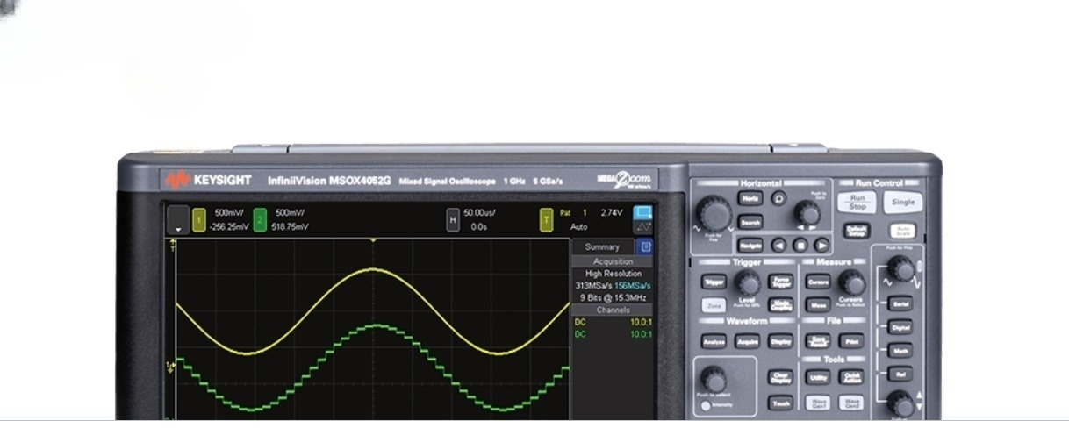Screen dimensions: 1069x428
Task: Toggle the Run Stop button
Action: pyautogui.click(x=857, y=203)
